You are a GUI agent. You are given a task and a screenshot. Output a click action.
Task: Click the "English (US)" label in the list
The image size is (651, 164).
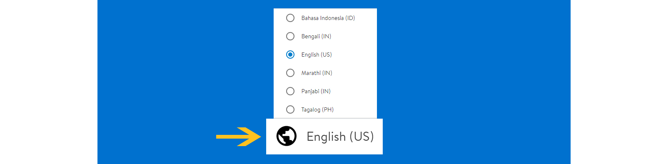[317, 55]
